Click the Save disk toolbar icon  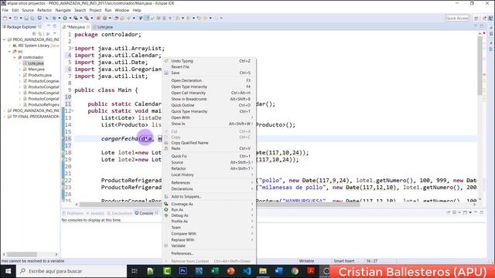pos(26,19)
